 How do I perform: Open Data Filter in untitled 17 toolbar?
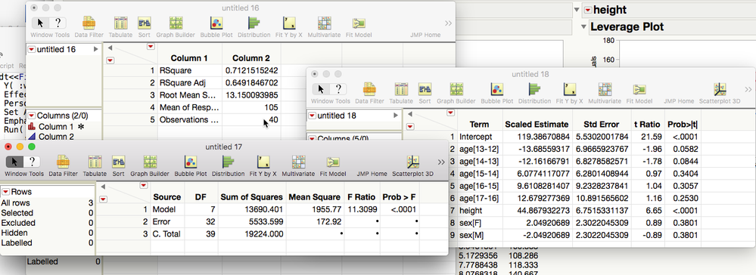pos(63,162)
